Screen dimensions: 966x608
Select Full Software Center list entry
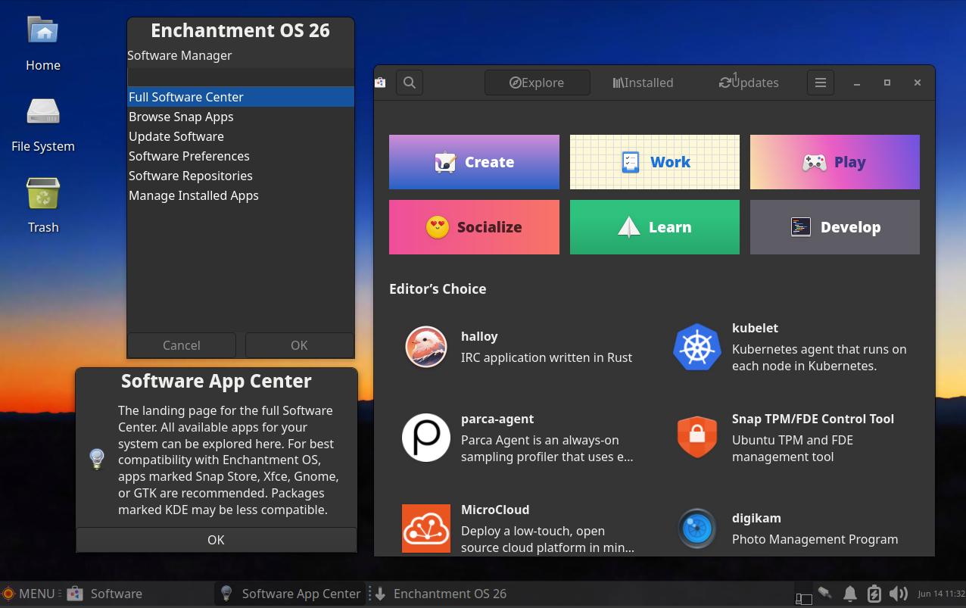(x=241, y=97)
